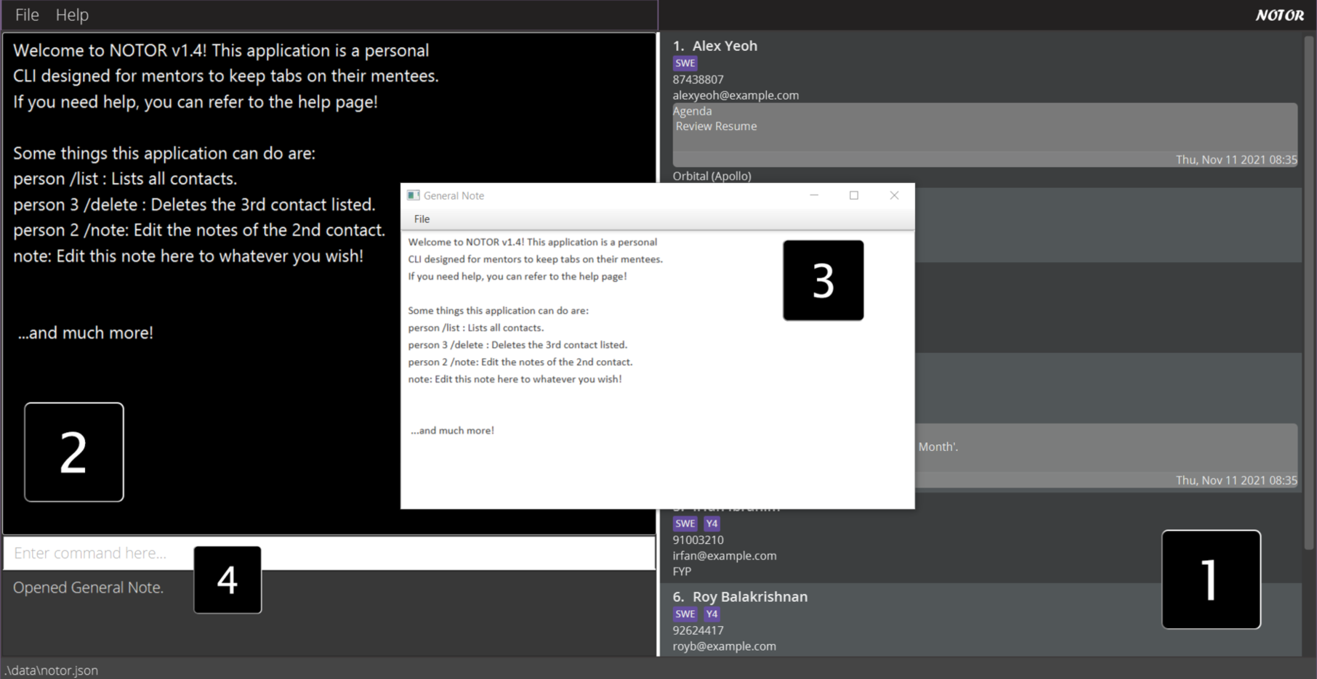Select contact Alex Yeoh

tap(725, 46)
